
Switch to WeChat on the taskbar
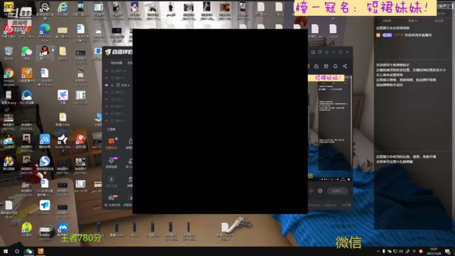29,251
